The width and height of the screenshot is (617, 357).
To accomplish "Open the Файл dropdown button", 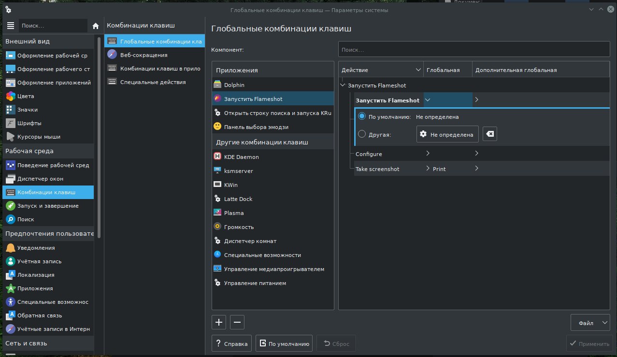I will pyautogui.click(x=590, y=323).
